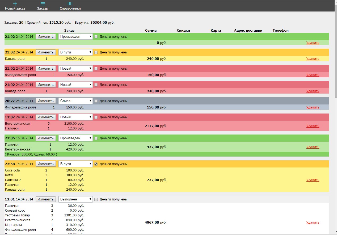Click Изменить on the 21:02 Произведен order
This screenshot has width=337, height=235.
click(46, 37)
